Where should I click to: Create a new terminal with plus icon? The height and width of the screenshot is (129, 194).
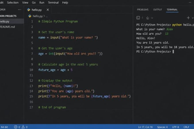(x=188, y=18)
